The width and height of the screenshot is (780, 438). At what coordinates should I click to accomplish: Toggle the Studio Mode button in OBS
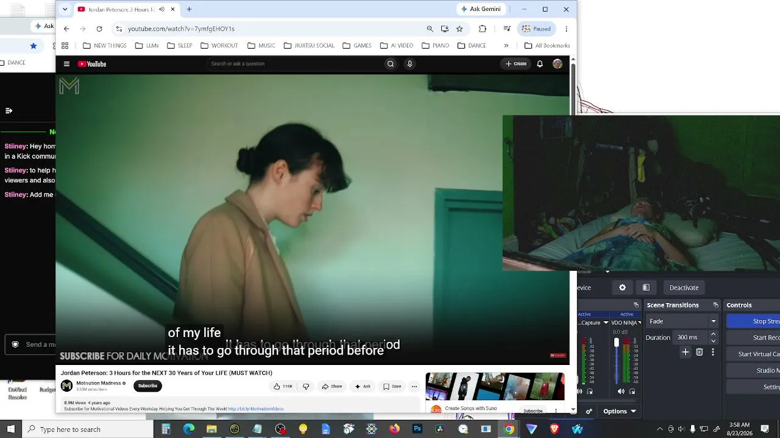(768, 370)
